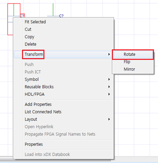The height and width of the screenshot is (163, 158).
Task: Expand the HDL/FPGA submenu arrow
Action: [x=109, y=94]
